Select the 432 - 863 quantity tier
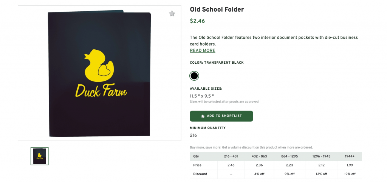Screen dimensions: 387x182 tap(259, 156)
